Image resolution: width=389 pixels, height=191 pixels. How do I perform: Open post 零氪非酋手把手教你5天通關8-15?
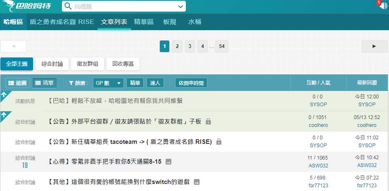coord(104,162)
